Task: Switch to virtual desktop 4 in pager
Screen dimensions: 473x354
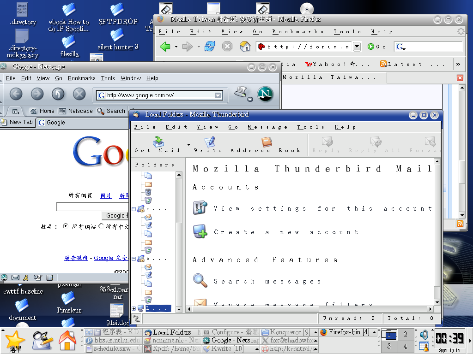Action: tap(405, 346)
